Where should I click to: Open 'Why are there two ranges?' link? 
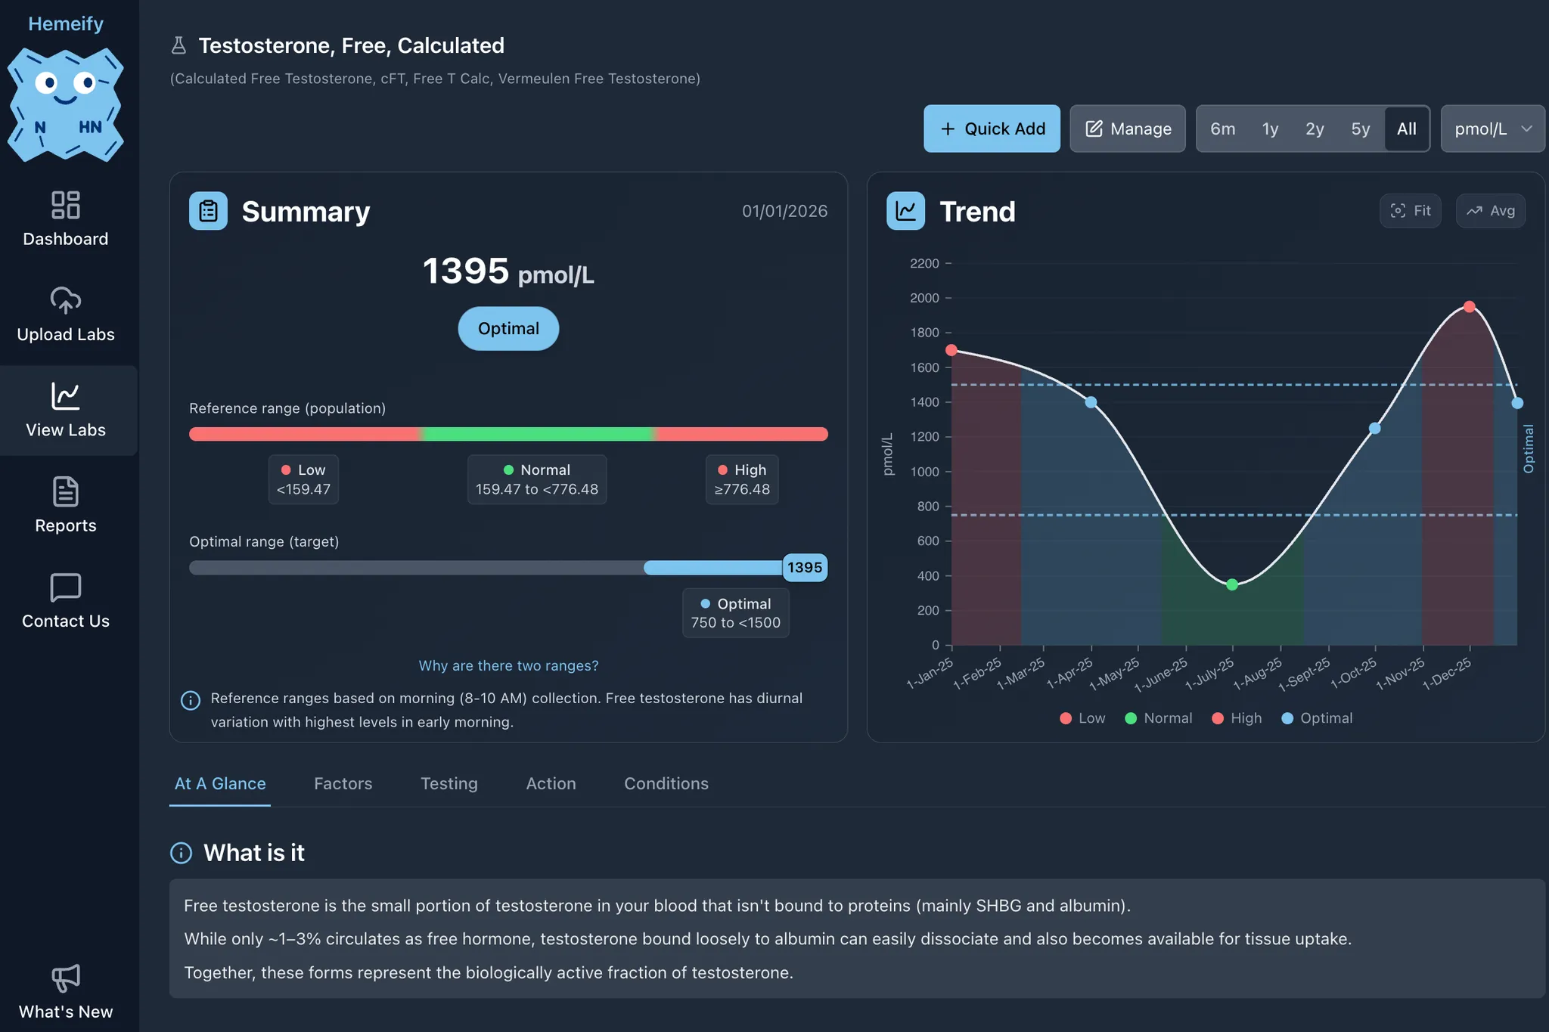coord(508,665)
